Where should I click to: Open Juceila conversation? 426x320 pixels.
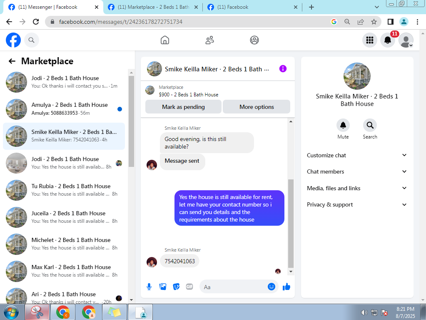click(x=64, y=217)
